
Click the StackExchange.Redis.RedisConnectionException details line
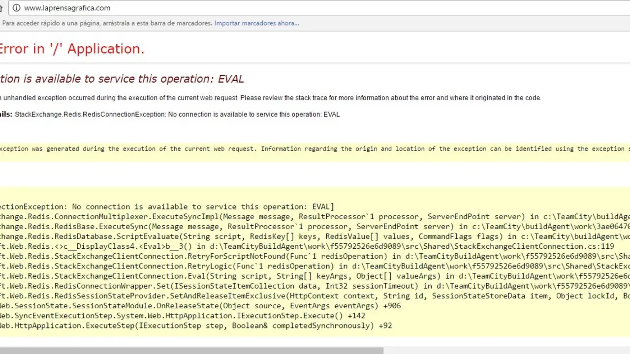coord(177,115)
